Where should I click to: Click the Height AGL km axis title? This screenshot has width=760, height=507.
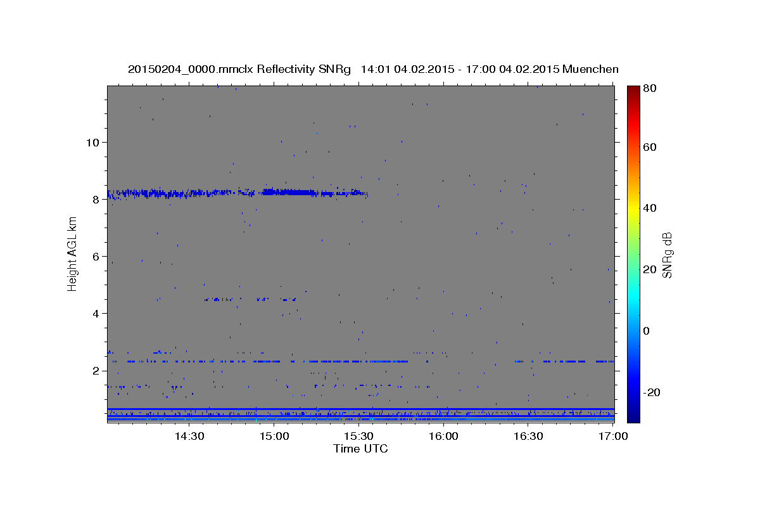click(x=72, y=253)
